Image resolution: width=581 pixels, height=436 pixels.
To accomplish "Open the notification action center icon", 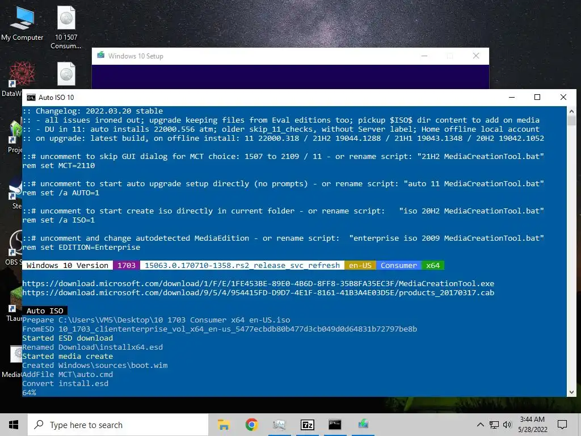I will pos(562,425).
